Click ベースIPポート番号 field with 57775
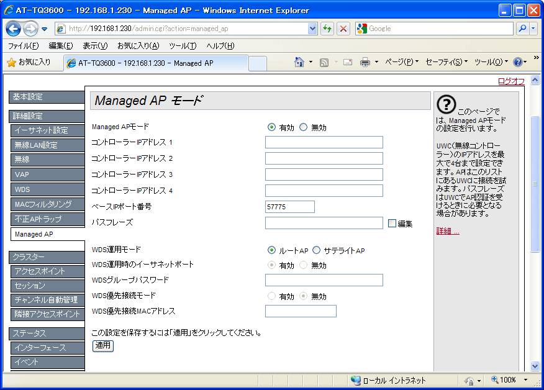 tap(289, 207)
